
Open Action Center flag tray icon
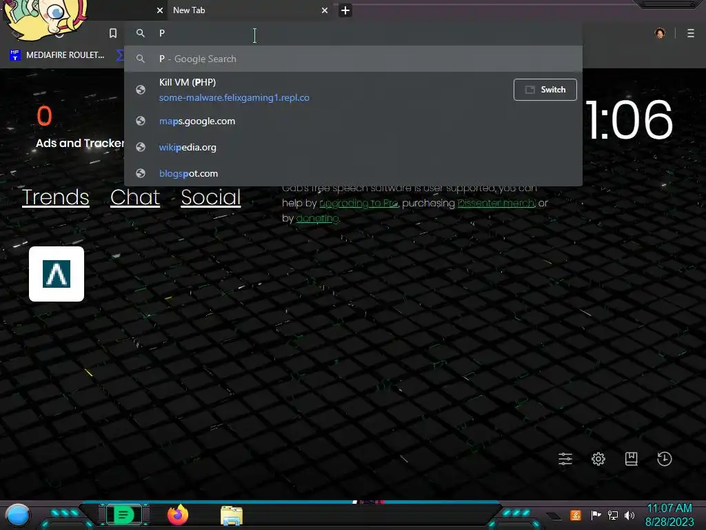(596, 515)
